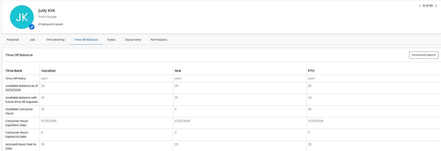441x151 pixels.
Task: View the Notes tab
Action: pos(111,40)
